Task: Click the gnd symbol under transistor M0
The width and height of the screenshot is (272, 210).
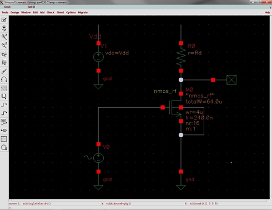Action: (x=181, y=187)
